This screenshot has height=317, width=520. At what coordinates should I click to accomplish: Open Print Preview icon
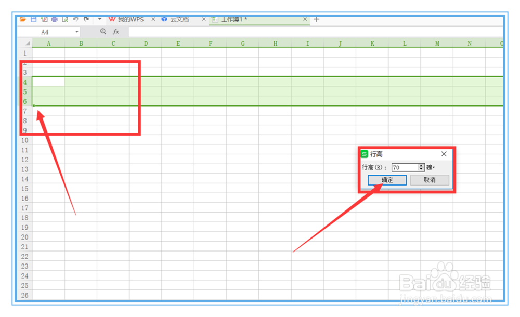[x=65, y=19]
